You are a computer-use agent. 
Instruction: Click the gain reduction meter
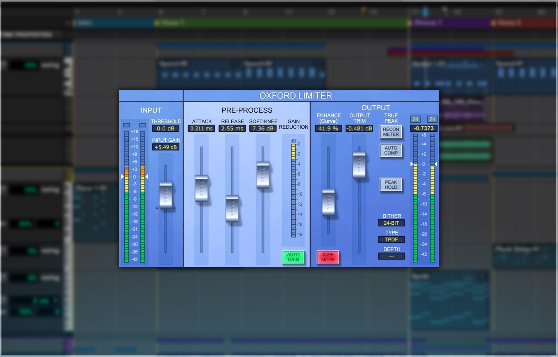[x=293, y=190]
